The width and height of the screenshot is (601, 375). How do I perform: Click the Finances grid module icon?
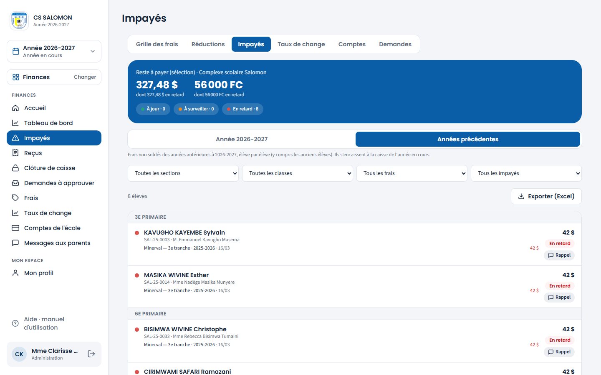pos(16,77)
